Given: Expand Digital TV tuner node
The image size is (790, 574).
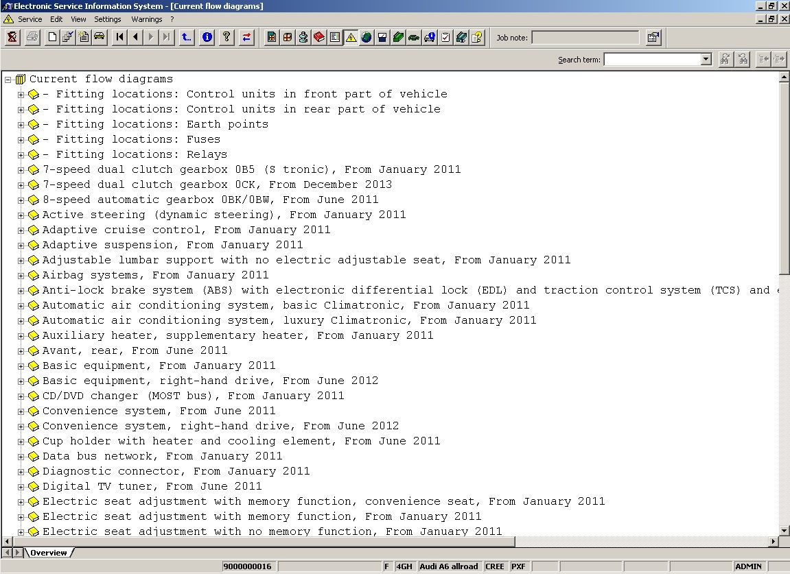Looking at the screenshot, I should [21, 487].
